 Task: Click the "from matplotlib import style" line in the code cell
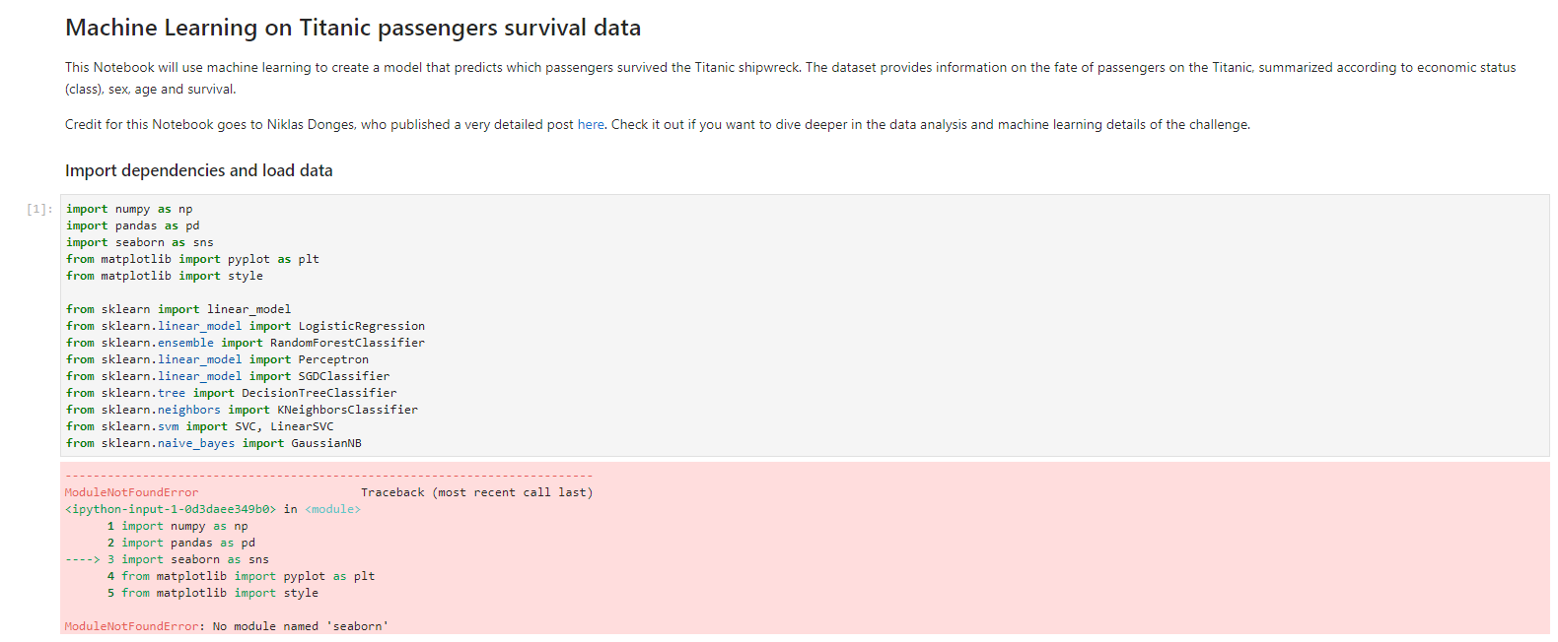point(165,276)
